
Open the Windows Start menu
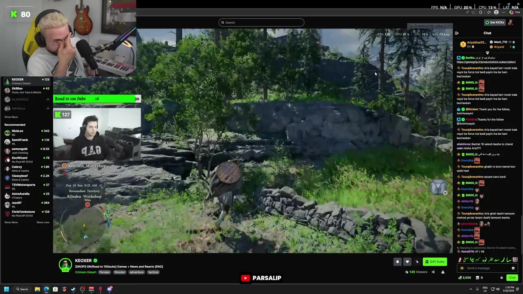point(7,289)
